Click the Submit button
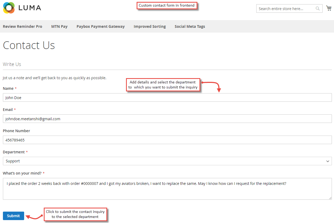The height and width of the screenshot is (223, 334). tap(13, 216)
